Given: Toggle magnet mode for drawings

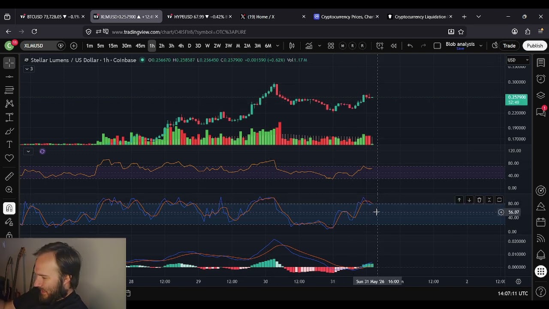Looking at the screenshot, I should click(9, 208).
